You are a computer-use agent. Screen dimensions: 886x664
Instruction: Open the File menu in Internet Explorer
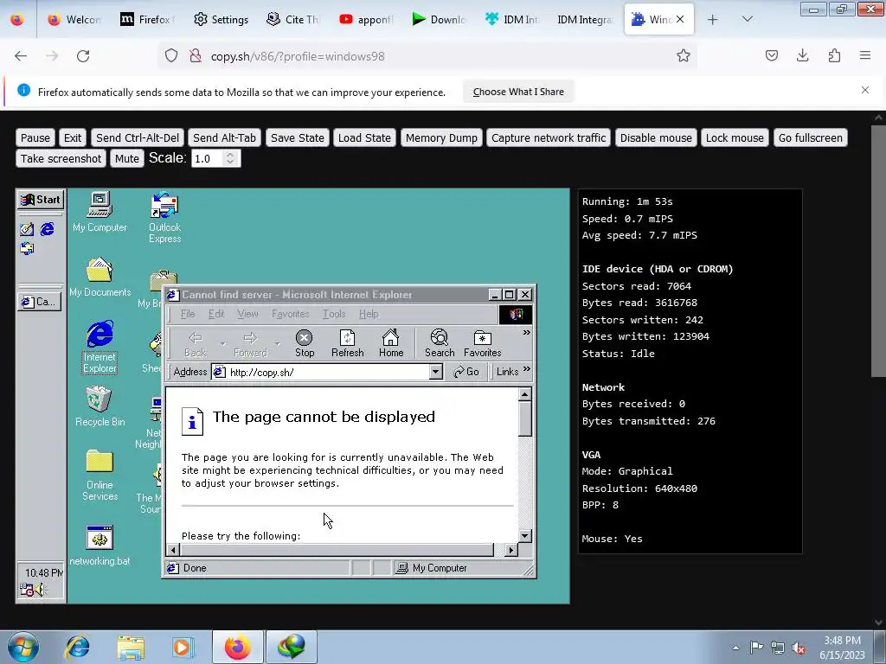(188, 314)
